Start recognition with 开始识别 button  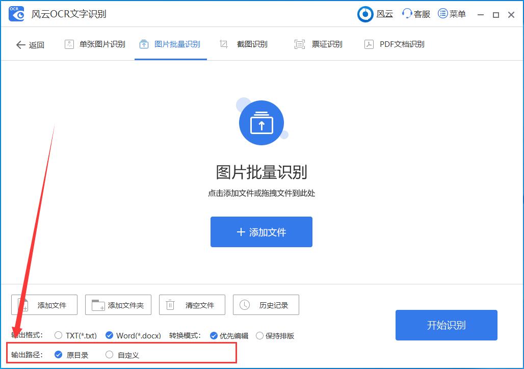[x=447, y=325]
